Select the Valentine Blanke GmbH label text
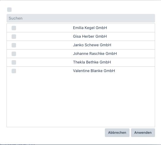This screenshot has width=161, height=145. point(94,71)
